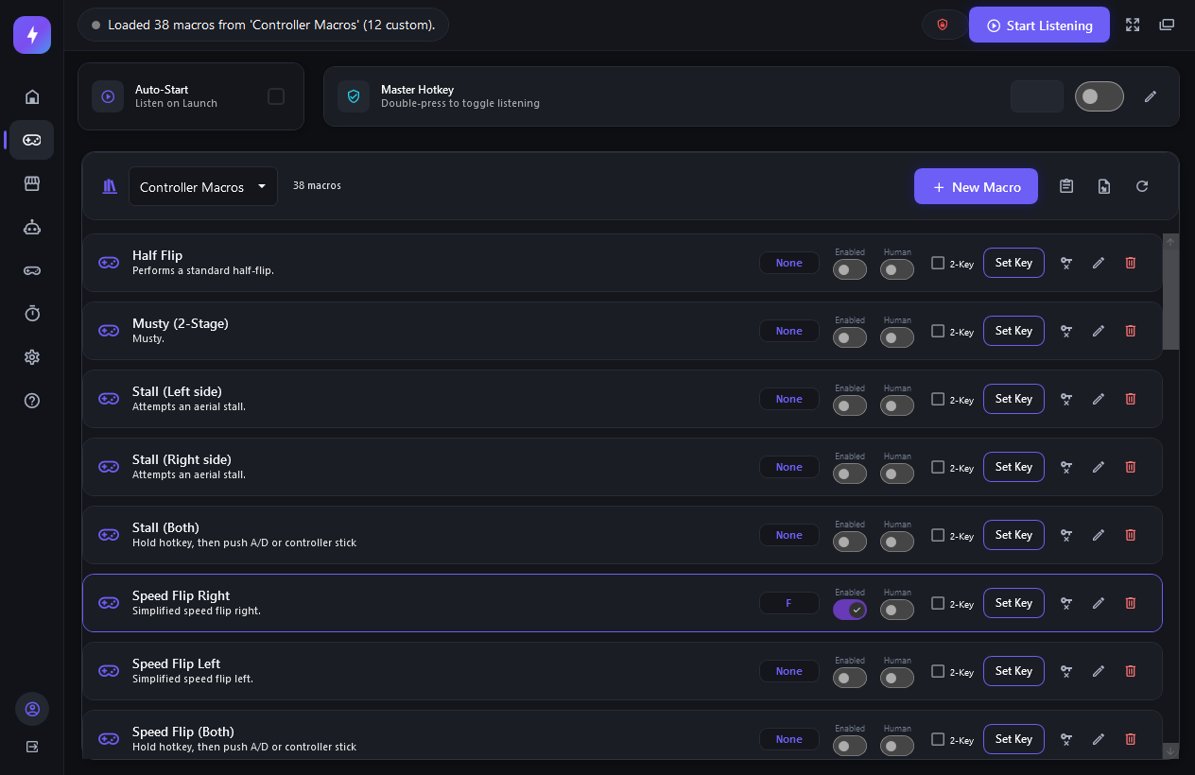The height and width of the screenshot is (775, 1195).
Task: Set Key for Speed Flip Right
Action: click(x=1013, y=603)
